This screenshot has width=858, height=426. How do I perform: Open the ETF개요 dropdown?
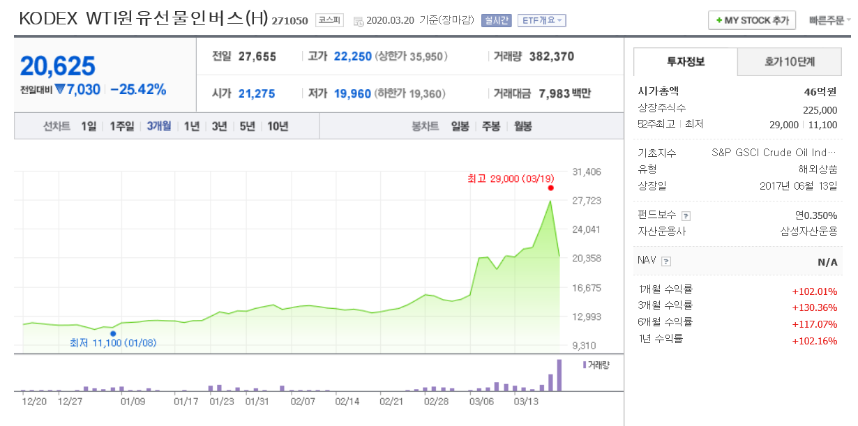pyautogui.click(x=541, y=20)
